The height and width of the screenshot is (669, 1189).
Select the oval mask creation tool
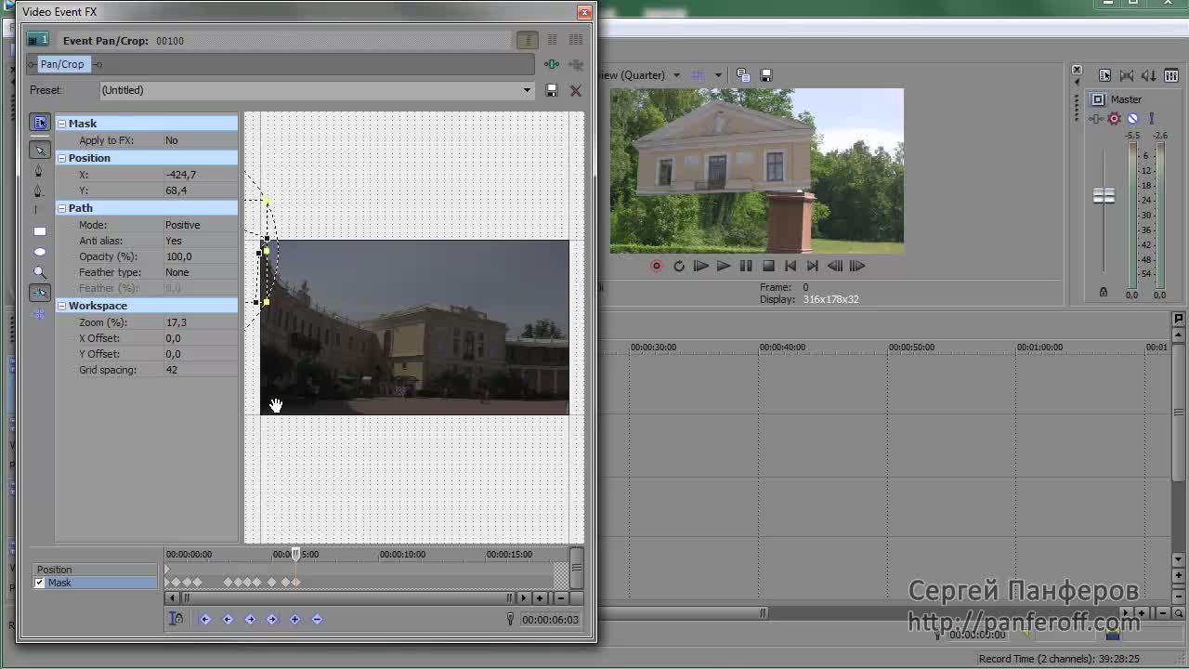pos(40,252)
